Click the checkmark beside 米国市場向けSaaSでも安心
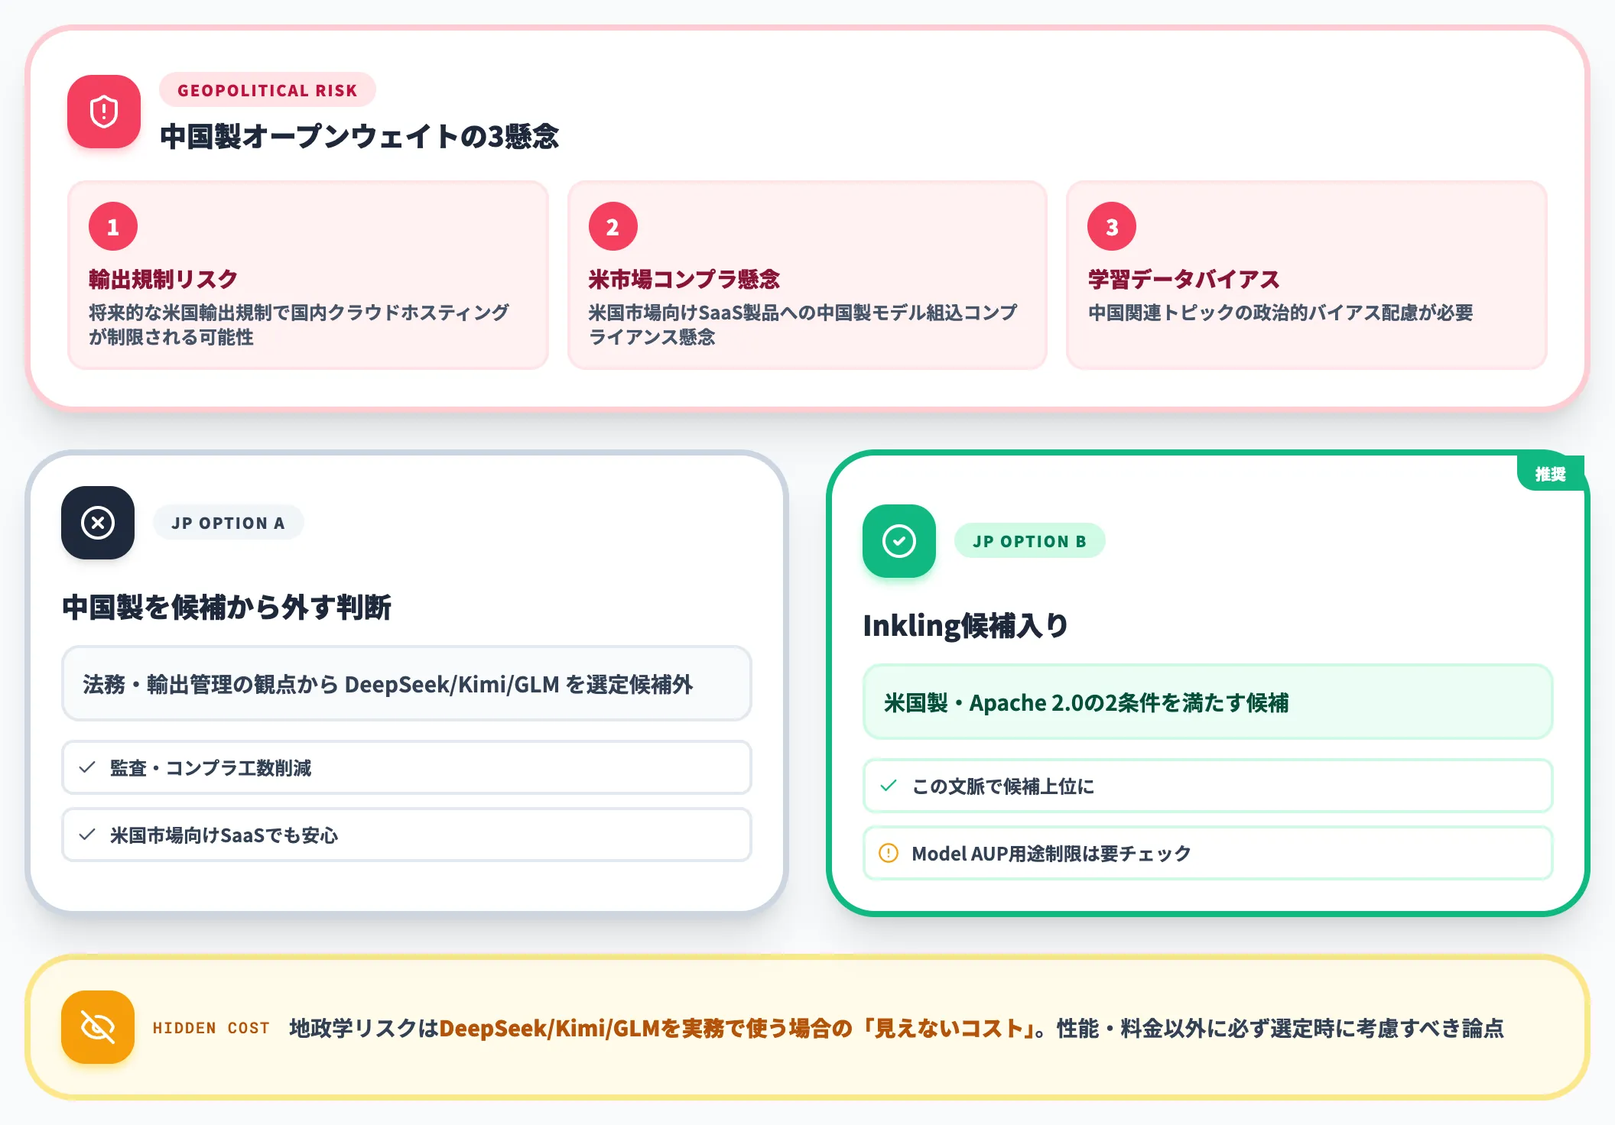The height and width of the screenshot is (1125, 1615). [87, 835]
